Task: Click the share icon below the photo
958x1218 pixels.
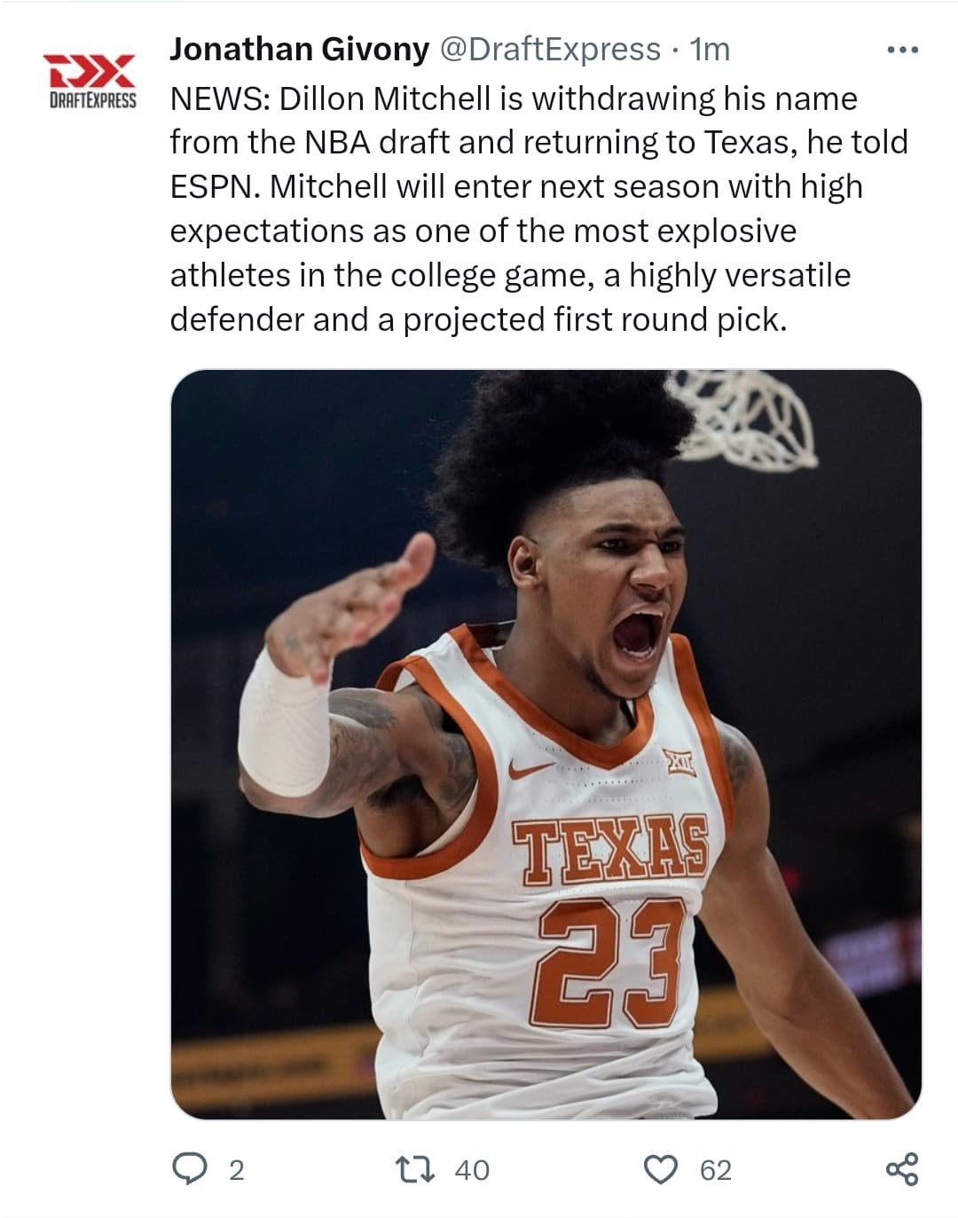Action: coord(902,1169)
